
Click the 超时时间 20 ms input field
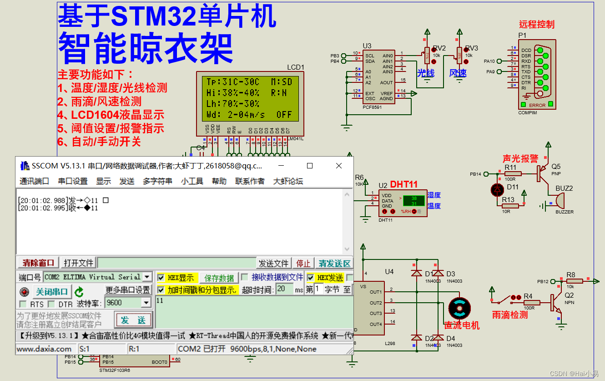[x=285, y=289]
